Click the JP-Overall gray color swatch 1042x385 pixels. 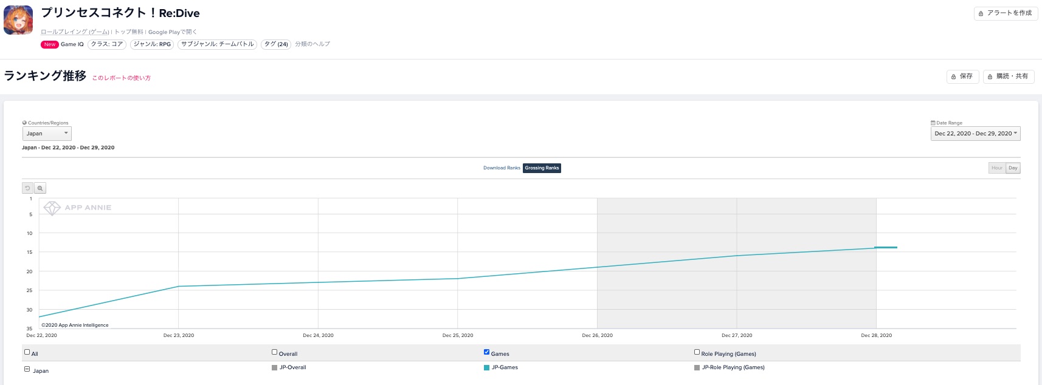pyautogui.click(x=274, y=367)
